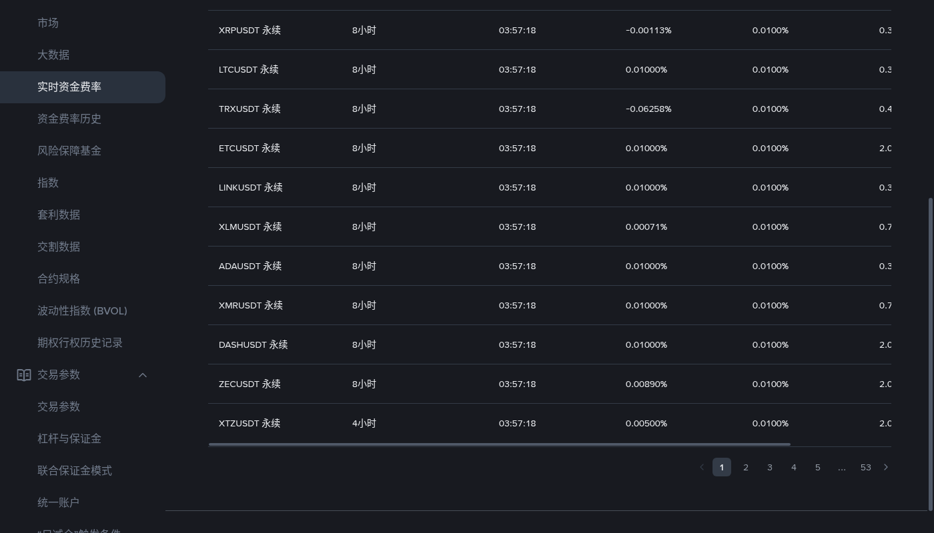Click LTCUSDT 永续 contract name
This screenshot has height=533, width=934.
point(248,69)
